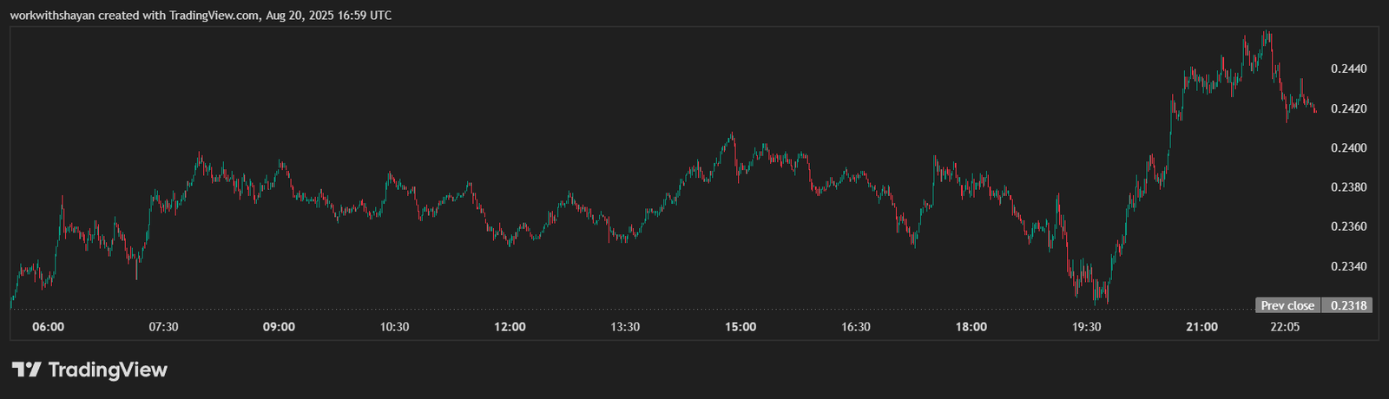
Task: Click the 22:05 time axis label
Action: pyautogui.click(x=1285, y=327)
